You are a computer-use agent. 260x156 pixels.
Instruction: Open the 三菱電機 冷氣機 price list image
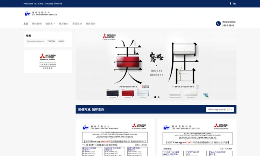(x=115, y=137)
